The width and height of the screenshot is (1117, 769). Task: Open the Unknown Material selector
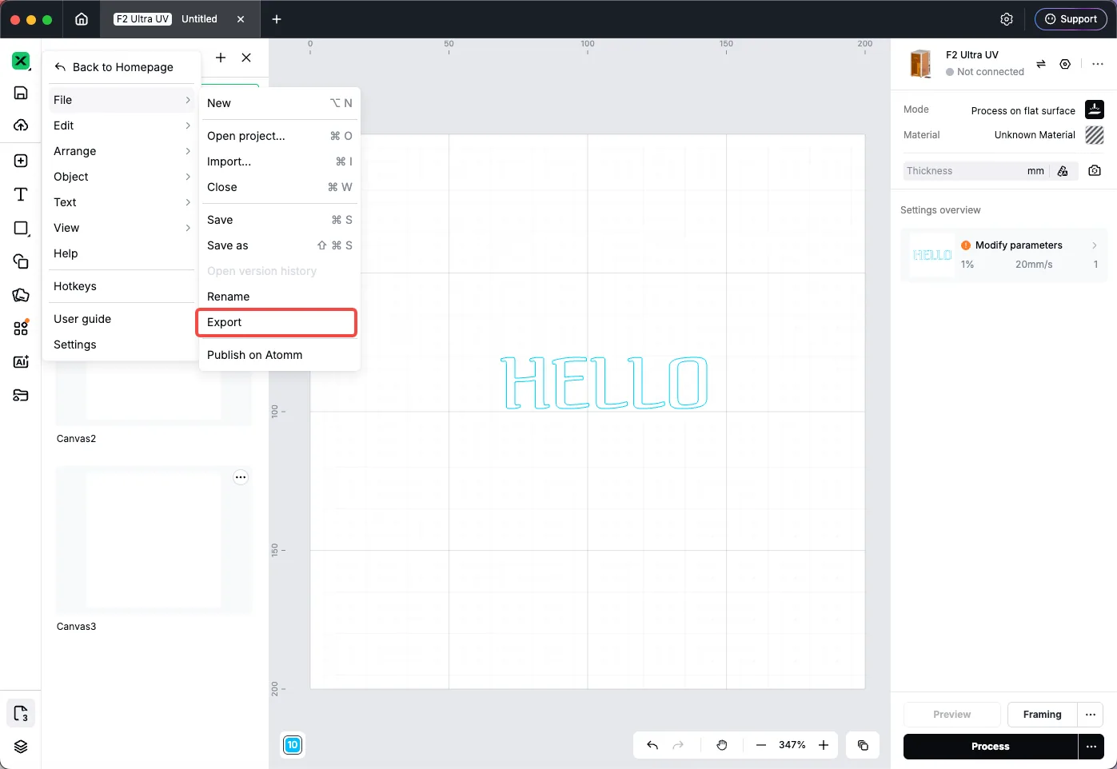1048,135
